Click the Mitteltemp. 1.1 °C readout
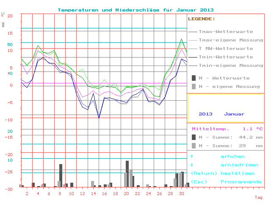 tap(227, 129)
